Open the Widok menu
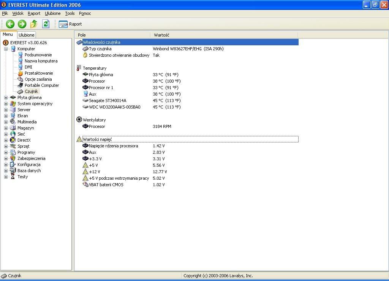Screen dimensions: 389x281 18,13
